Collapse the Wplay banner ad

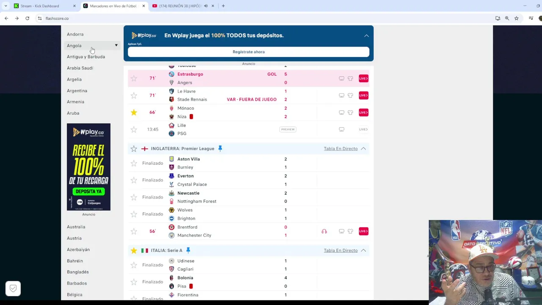click(366, 36)
